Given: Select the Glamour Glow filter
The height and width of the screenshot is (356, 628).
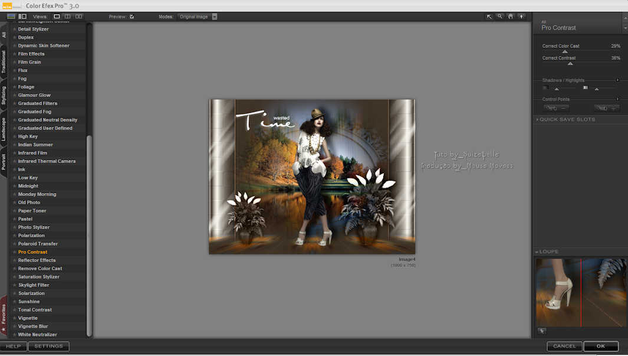Looking at the screenshot, I should pos(34,95).
